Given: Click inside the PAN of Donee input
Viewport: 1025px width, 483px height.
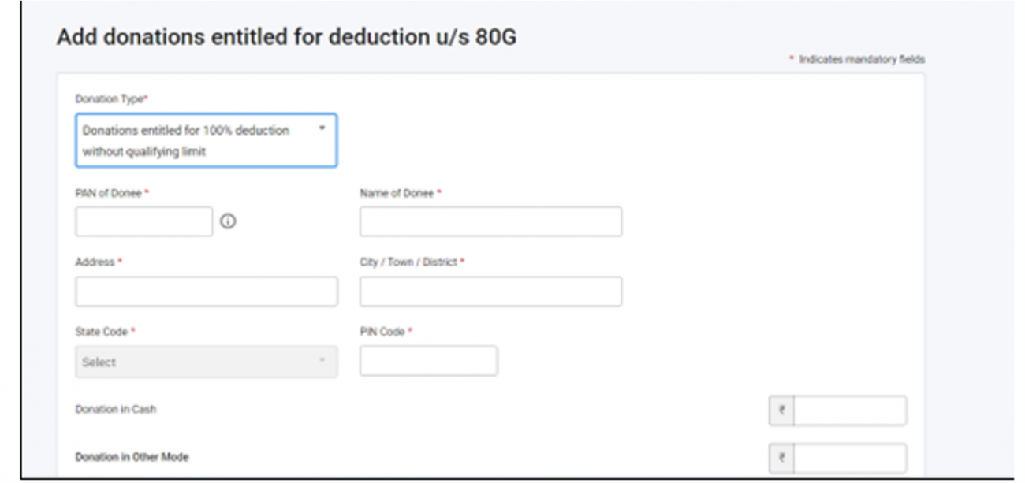Looking at the screenshot, I should coord(142,221).
